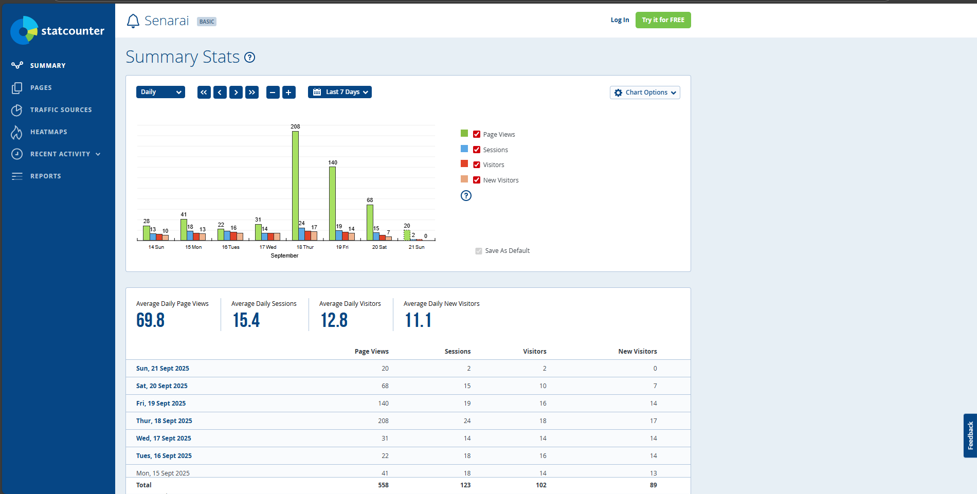Open the Last 7 Days date picker

(x=339, y=92)
